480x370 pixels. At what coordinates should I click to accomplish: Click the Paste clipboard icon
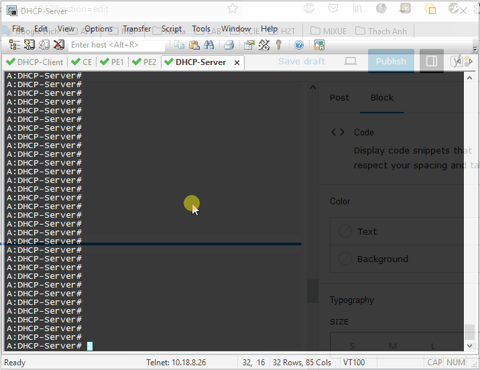pyautogui.click(x=194, y=45)
